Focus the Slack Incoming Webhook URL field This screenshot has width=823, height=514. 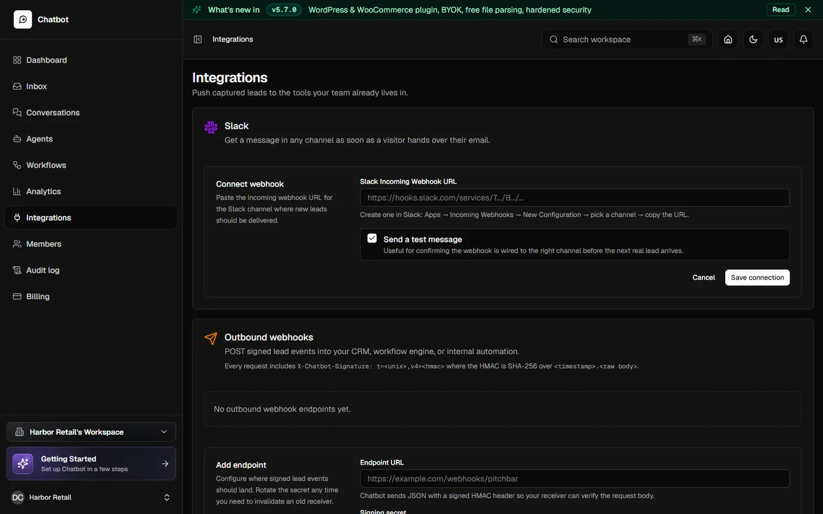575,198
